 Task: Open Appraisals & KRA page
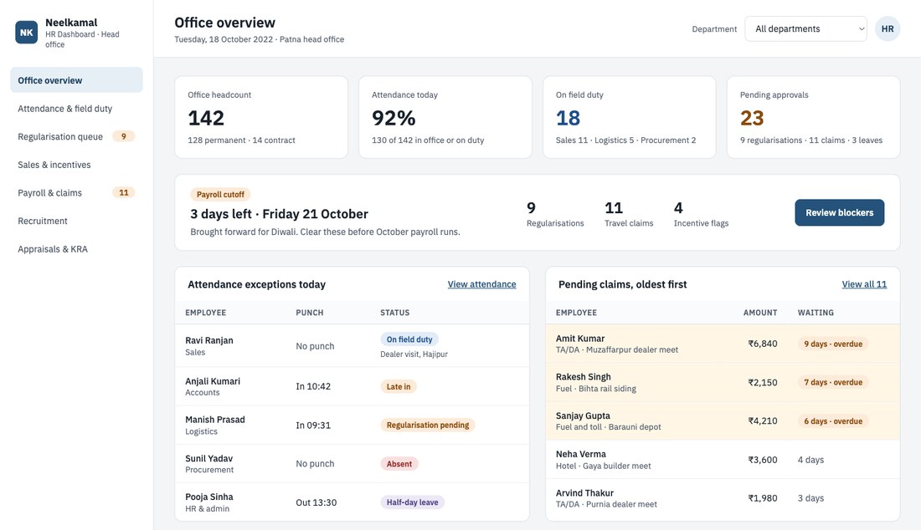pyautogui.click(x=76, y=249)
